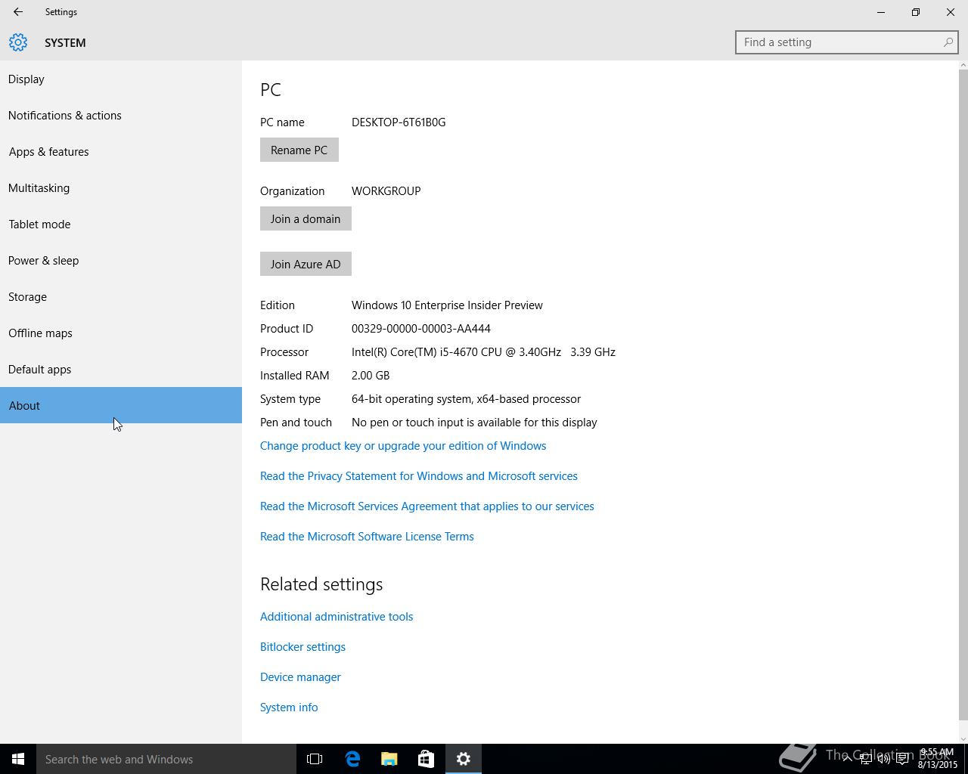Image resolution: width=968 pixels, height=774 pixels.
Task: Open the Bitlocker settings link
Action: click(x=302, y=647)
